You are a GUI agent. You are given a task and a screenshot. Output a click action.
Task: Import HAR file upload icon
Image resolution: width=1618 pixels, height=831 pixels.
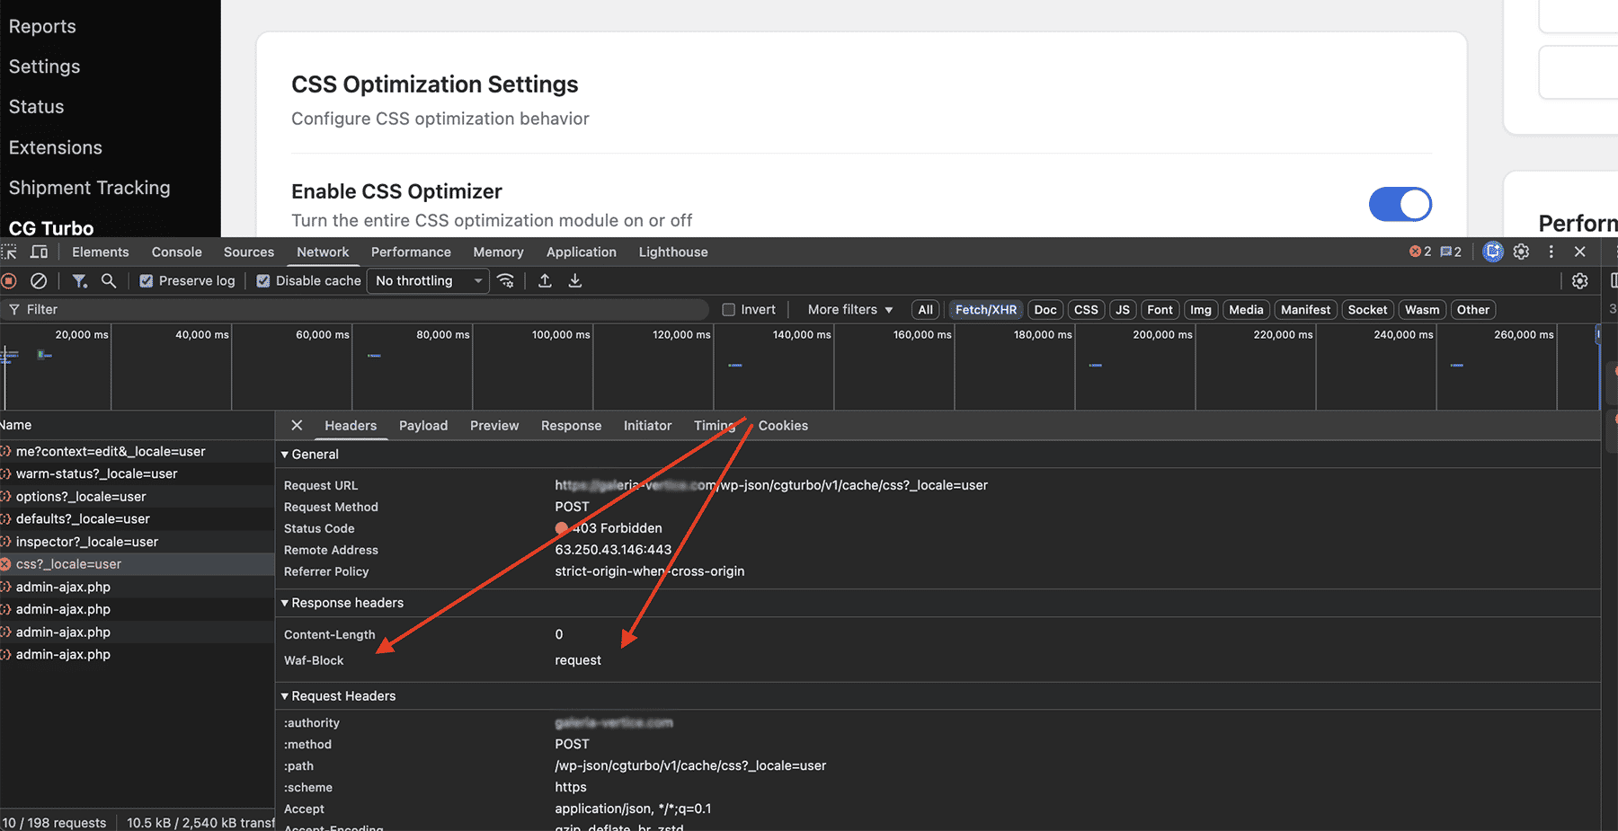click(x=545, y=281)
